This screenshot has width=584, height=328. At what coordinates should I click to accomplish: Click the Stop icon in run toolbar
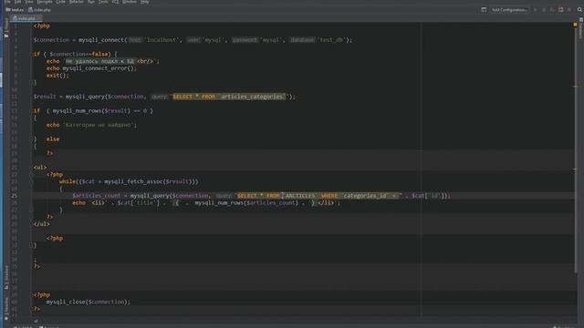(x=569, y=10)
